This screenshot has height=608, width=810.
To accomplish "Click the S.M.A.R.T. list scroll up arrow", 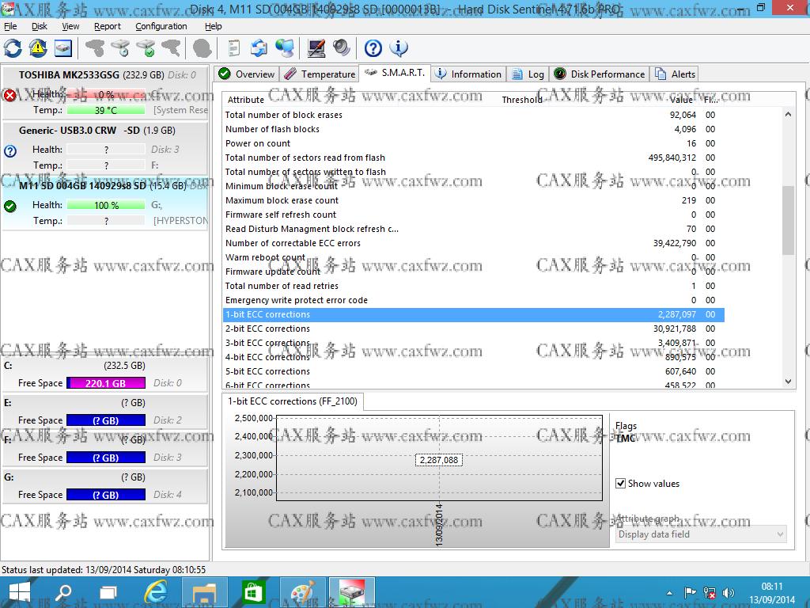I will click(x=788, y=114).
